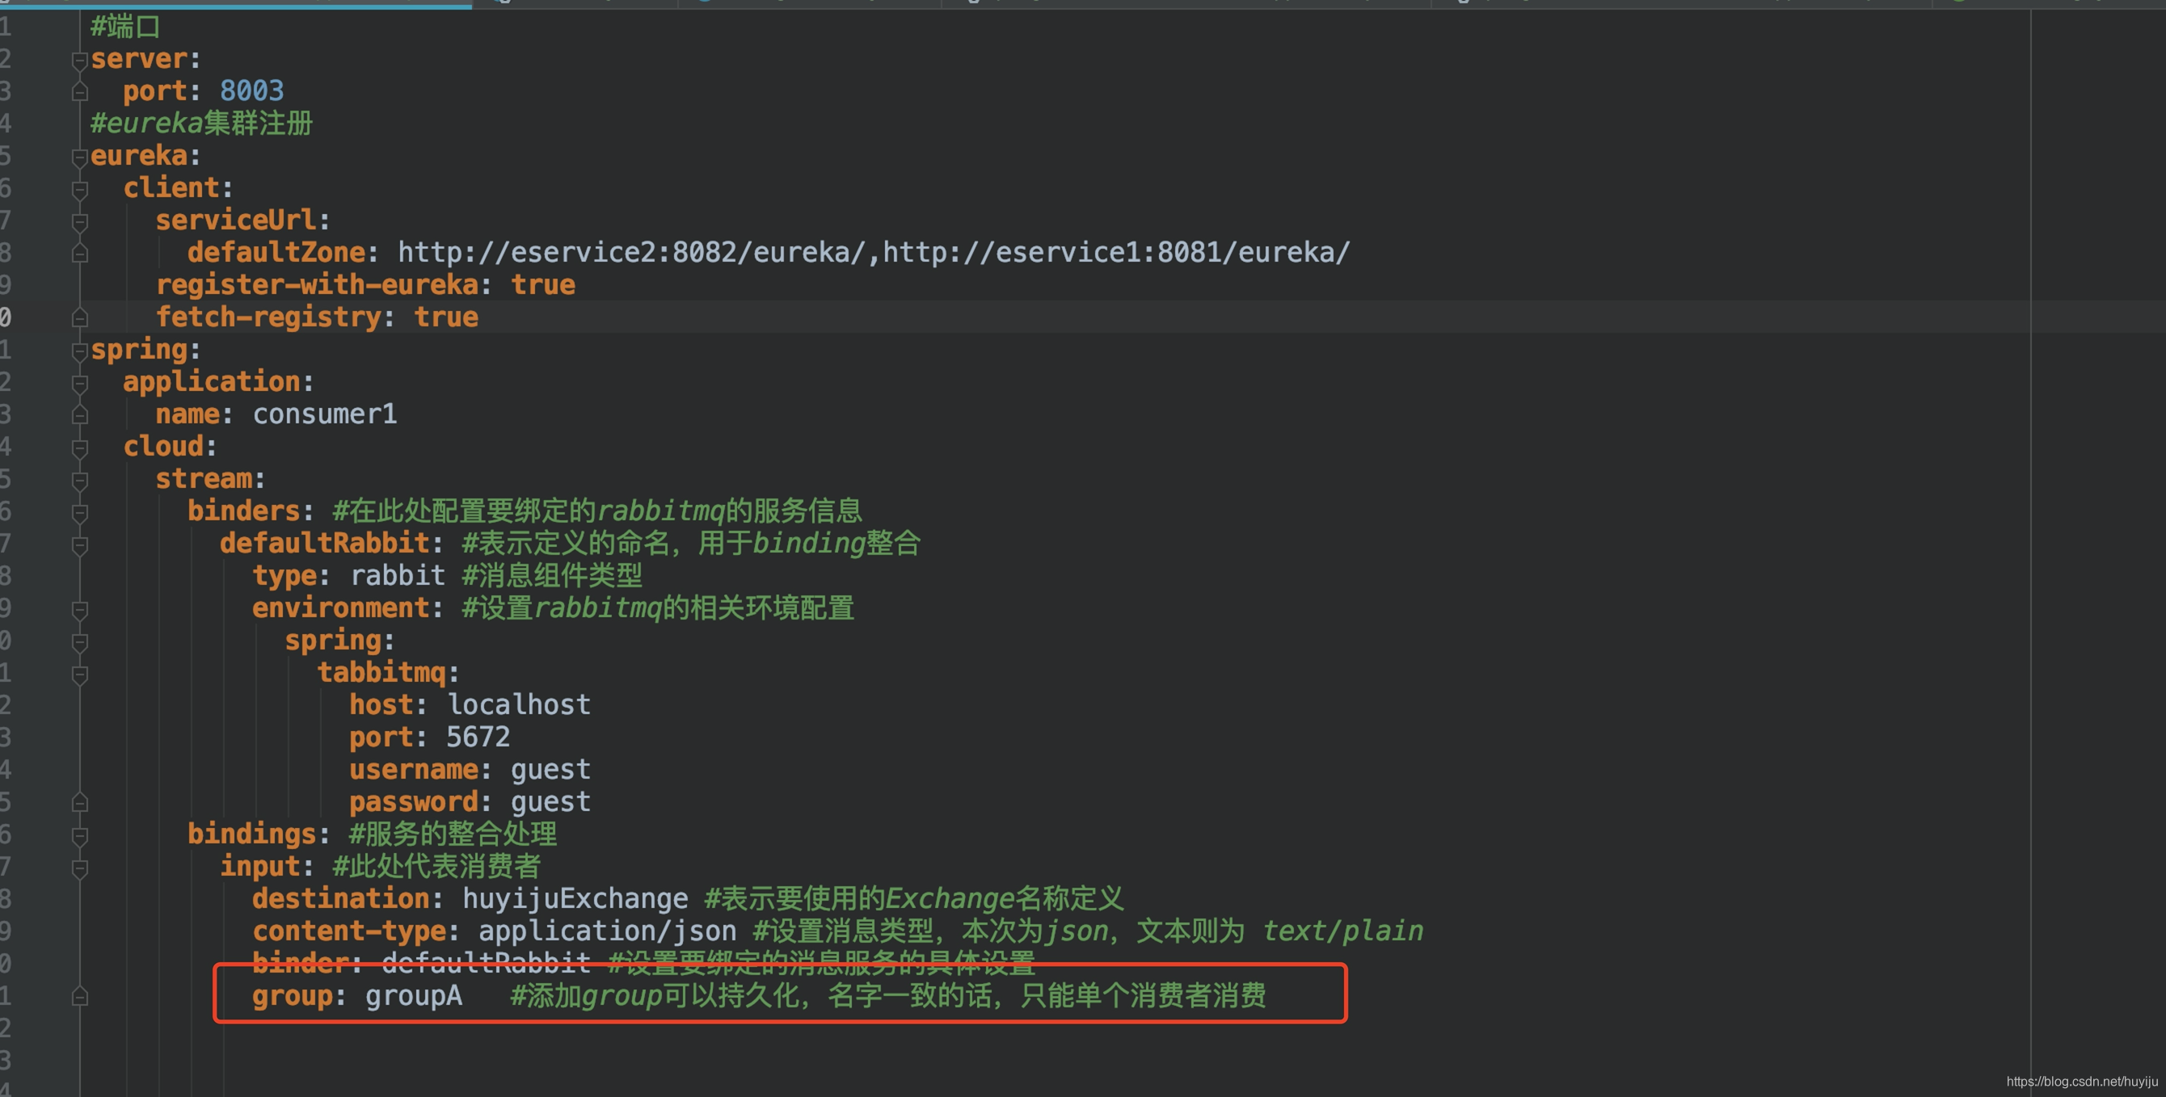Viewport: 2166px width, 1097px height.
Task: Fold the binders section
Action: 80,513
